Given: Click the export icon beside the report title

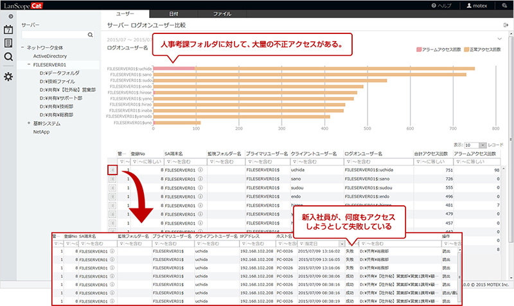Looking at the screenshot, I should [x=506, y=25].
